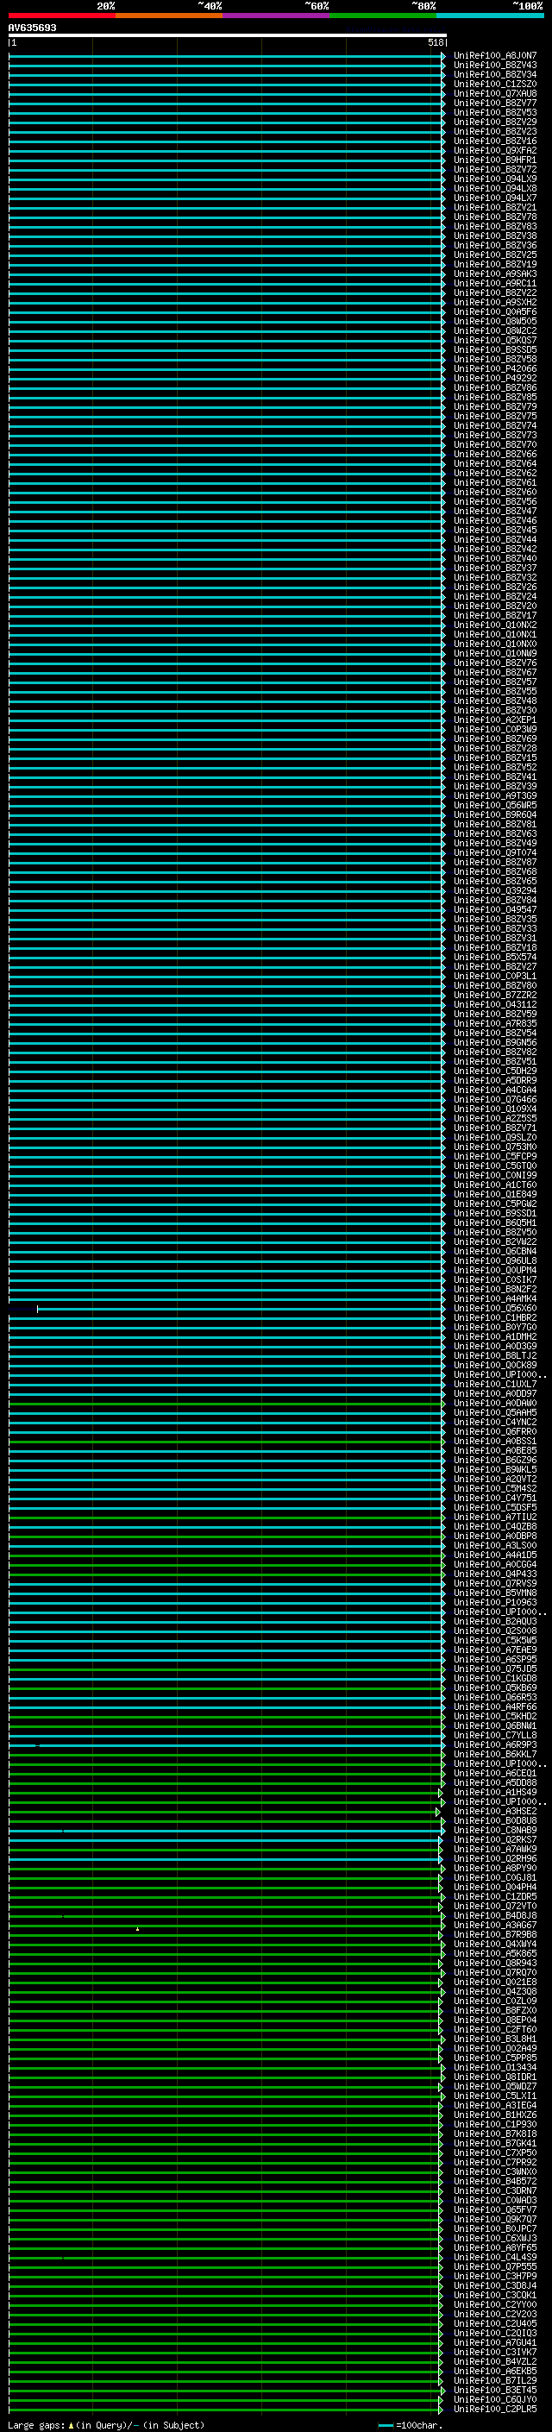552x2432 pixels.
Task: Select the label UniRef100_Q96UL8
Action: [495, 1260]
